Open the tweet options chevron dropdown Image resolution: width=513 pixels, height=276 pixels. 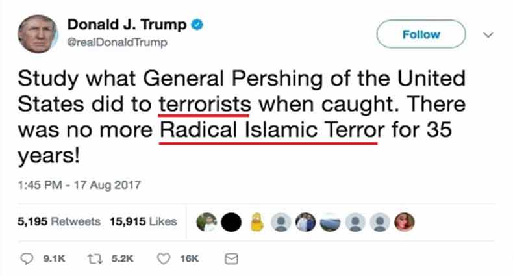488,34
